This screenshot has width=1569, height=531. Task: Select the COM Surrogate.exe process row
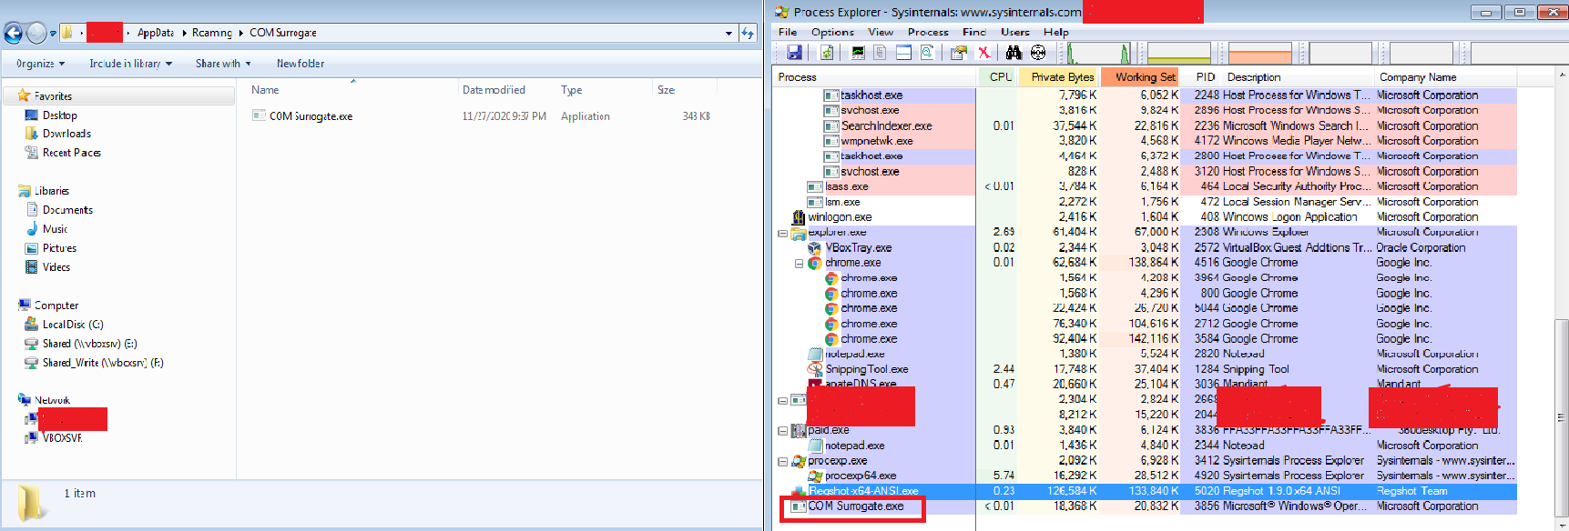pos(1146,506)
